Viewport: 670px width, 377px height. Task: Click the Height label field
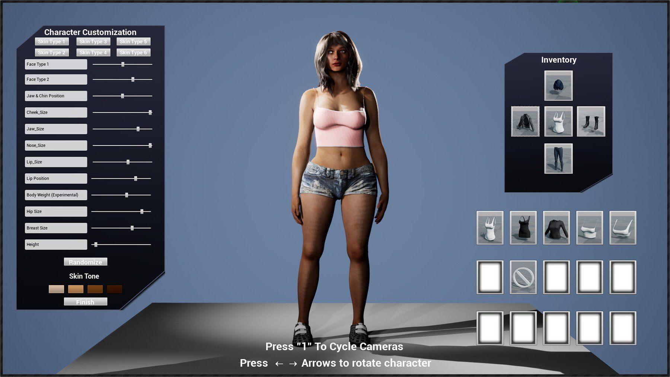pyautogui.click(x=56, y=245)
